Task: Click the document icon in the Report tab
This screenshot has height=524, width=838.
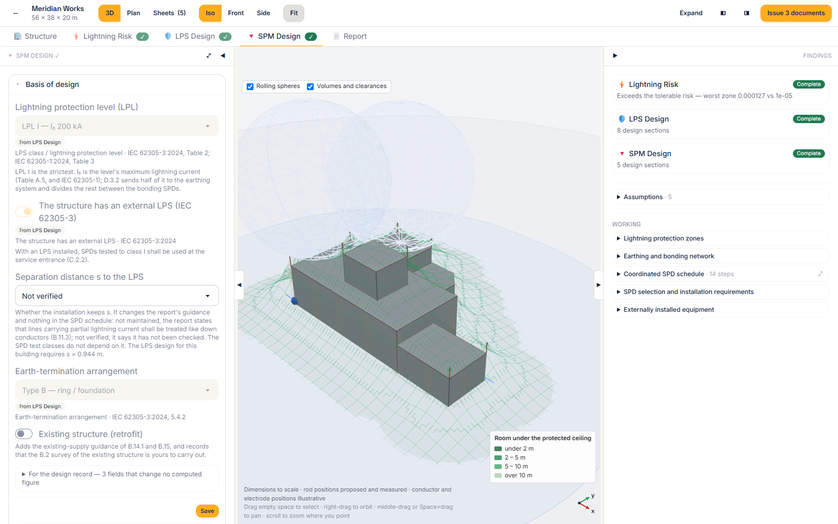Action: pos(337,36)
